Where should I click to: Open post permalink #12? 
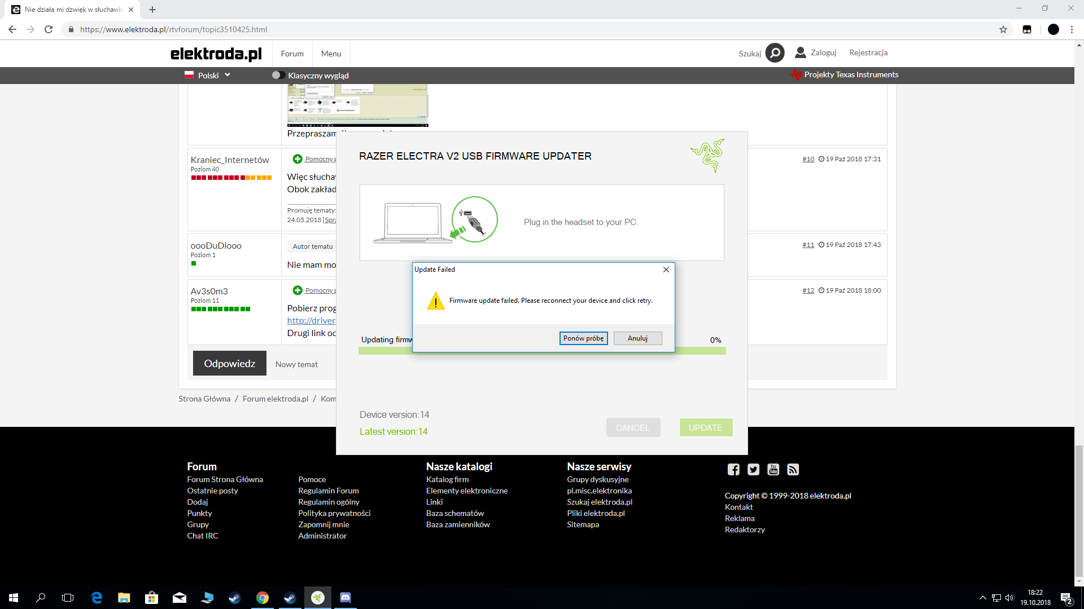pos(808,290)
